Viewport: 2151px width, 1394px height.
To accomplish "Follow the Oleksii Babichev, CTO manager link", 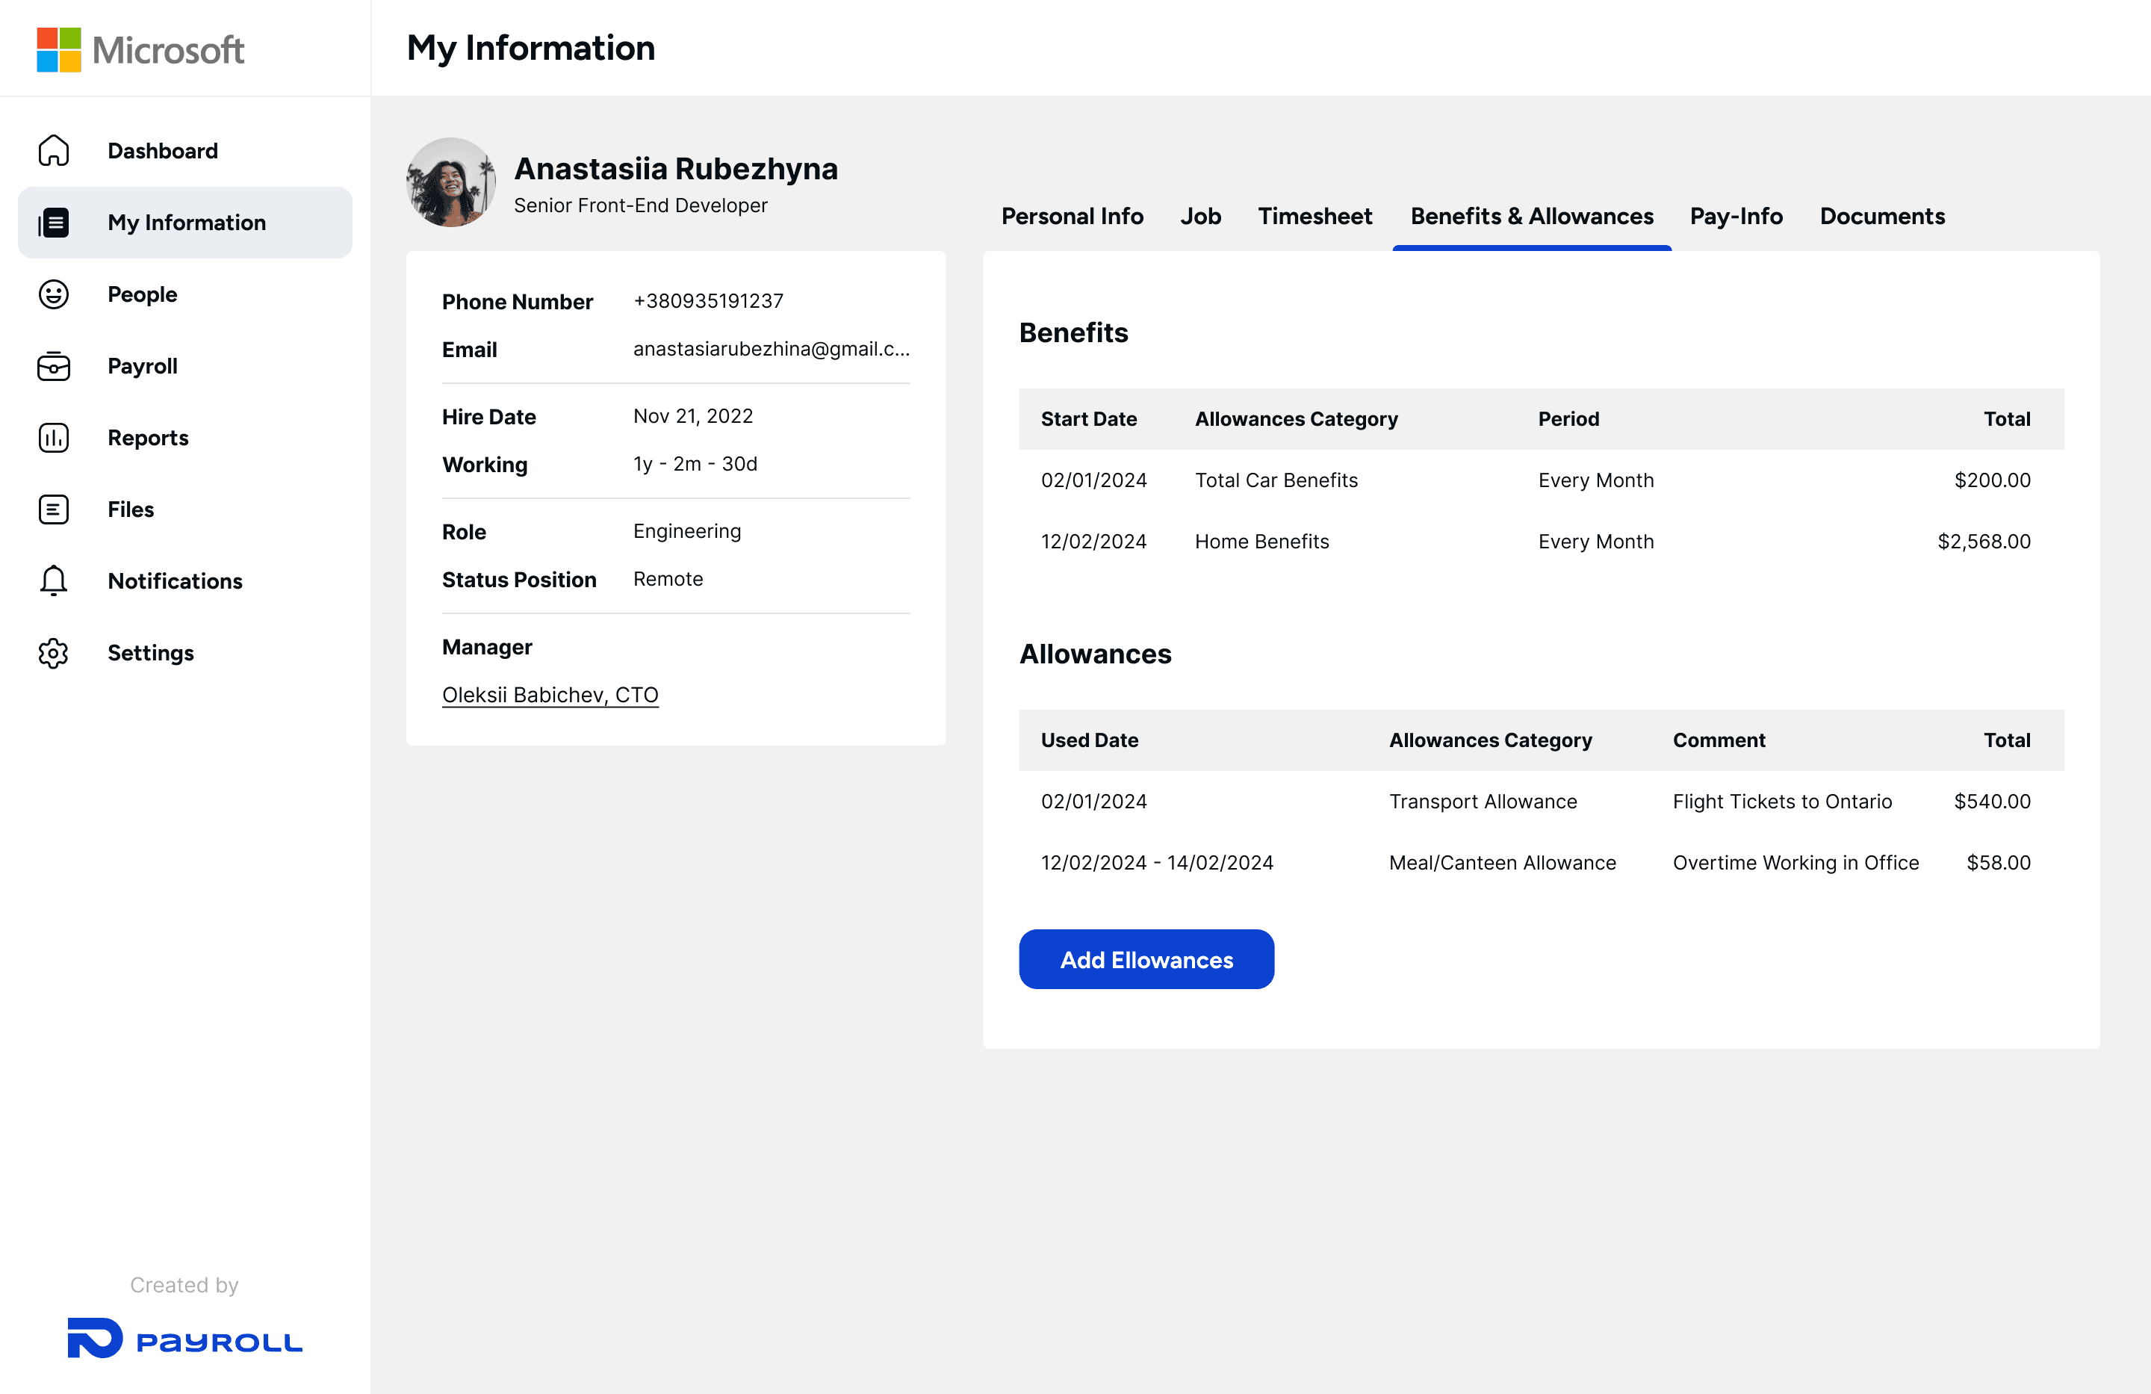I will point(550,694).
